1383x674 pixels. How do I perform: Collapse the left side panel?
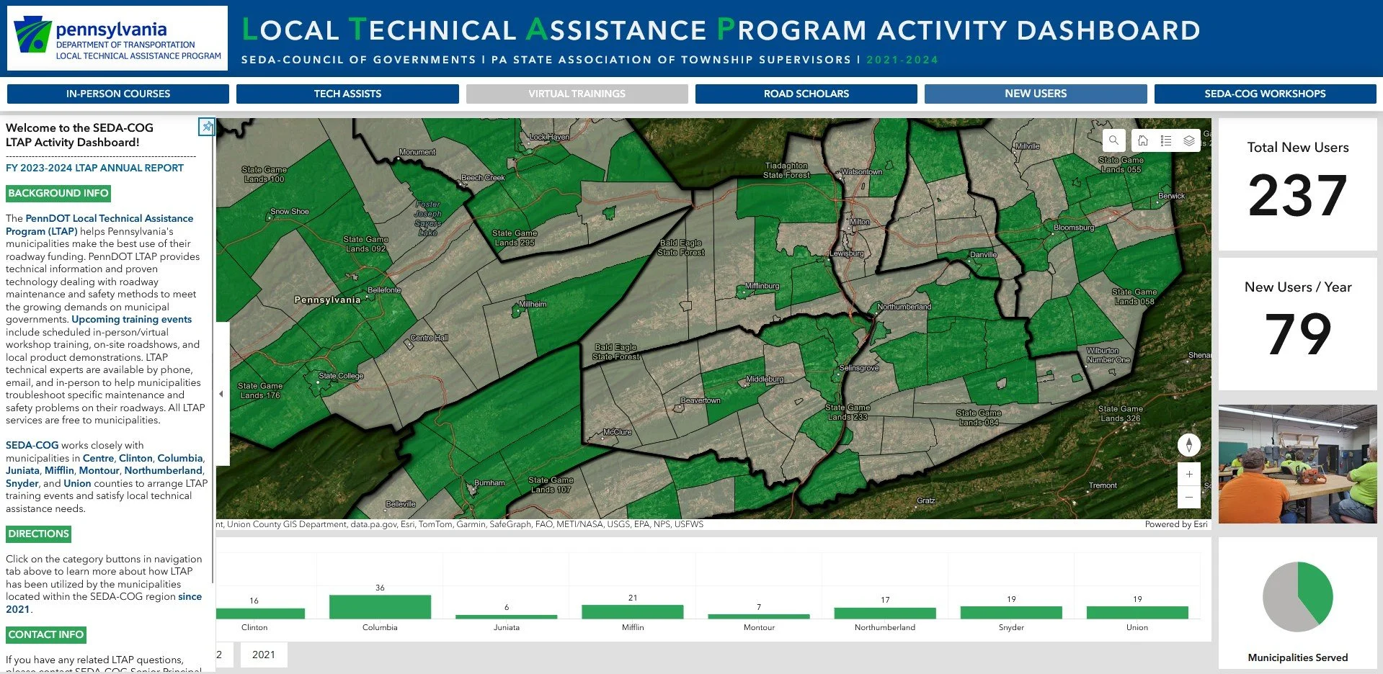[221, 394]
